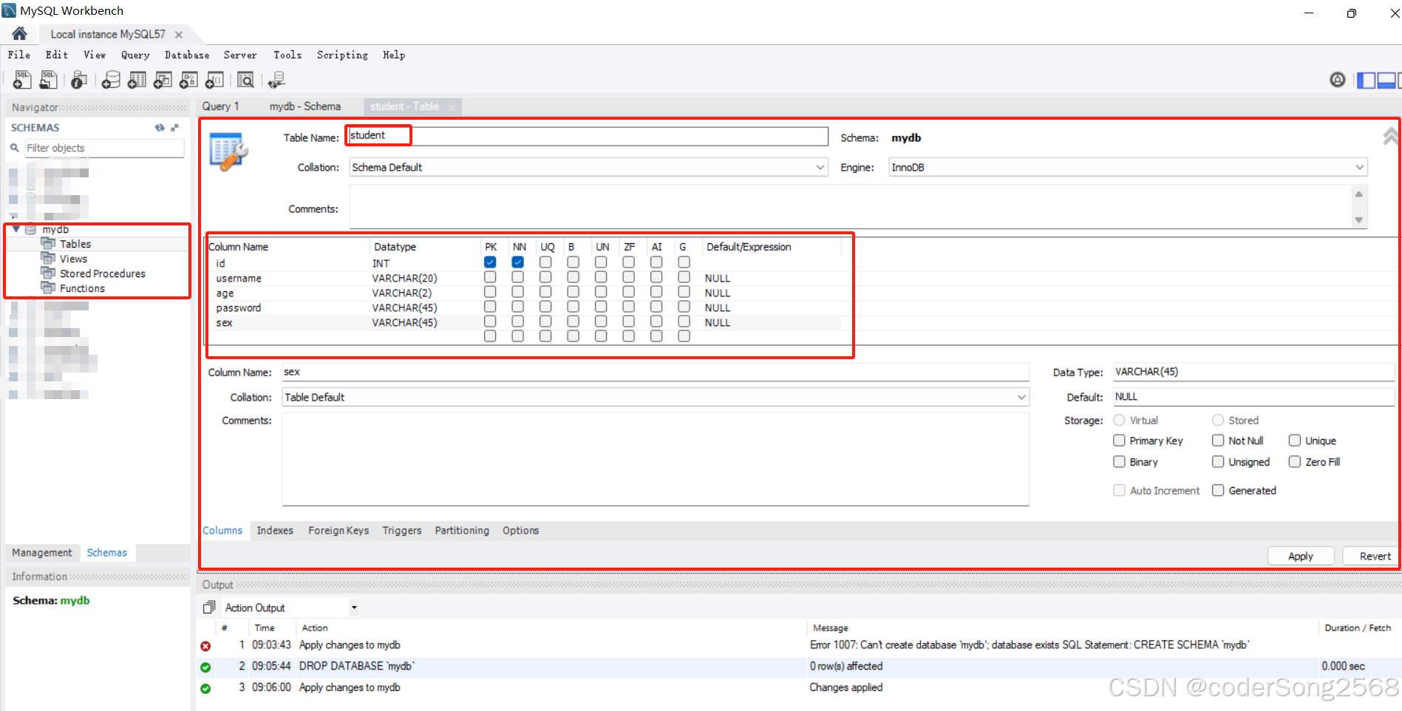Tick the Generated checkbox
Screen dimensions: 1402x711
[1218, 491]
